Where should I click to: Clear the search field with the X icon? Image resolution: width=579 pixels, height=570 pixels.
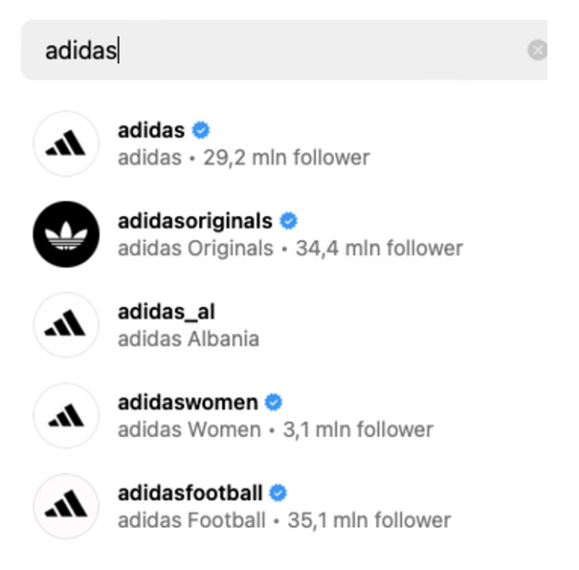point(537,50)
